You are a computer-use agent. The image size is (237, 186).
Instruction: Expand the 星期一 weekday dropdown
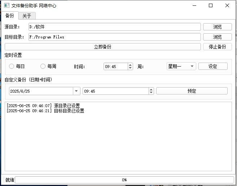181,66
